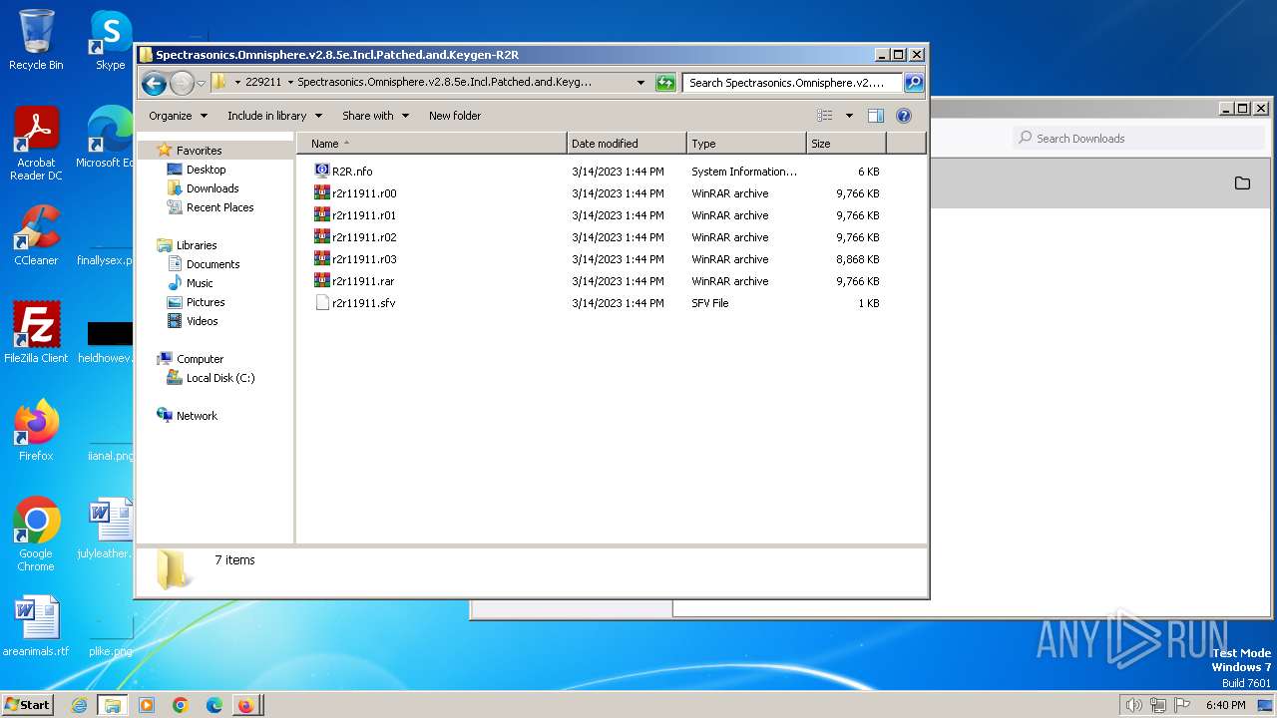Image resolution: width=1277 pixels, height=718 pixels.
Task: Sort by the Type column header
Action: [746, 144]
